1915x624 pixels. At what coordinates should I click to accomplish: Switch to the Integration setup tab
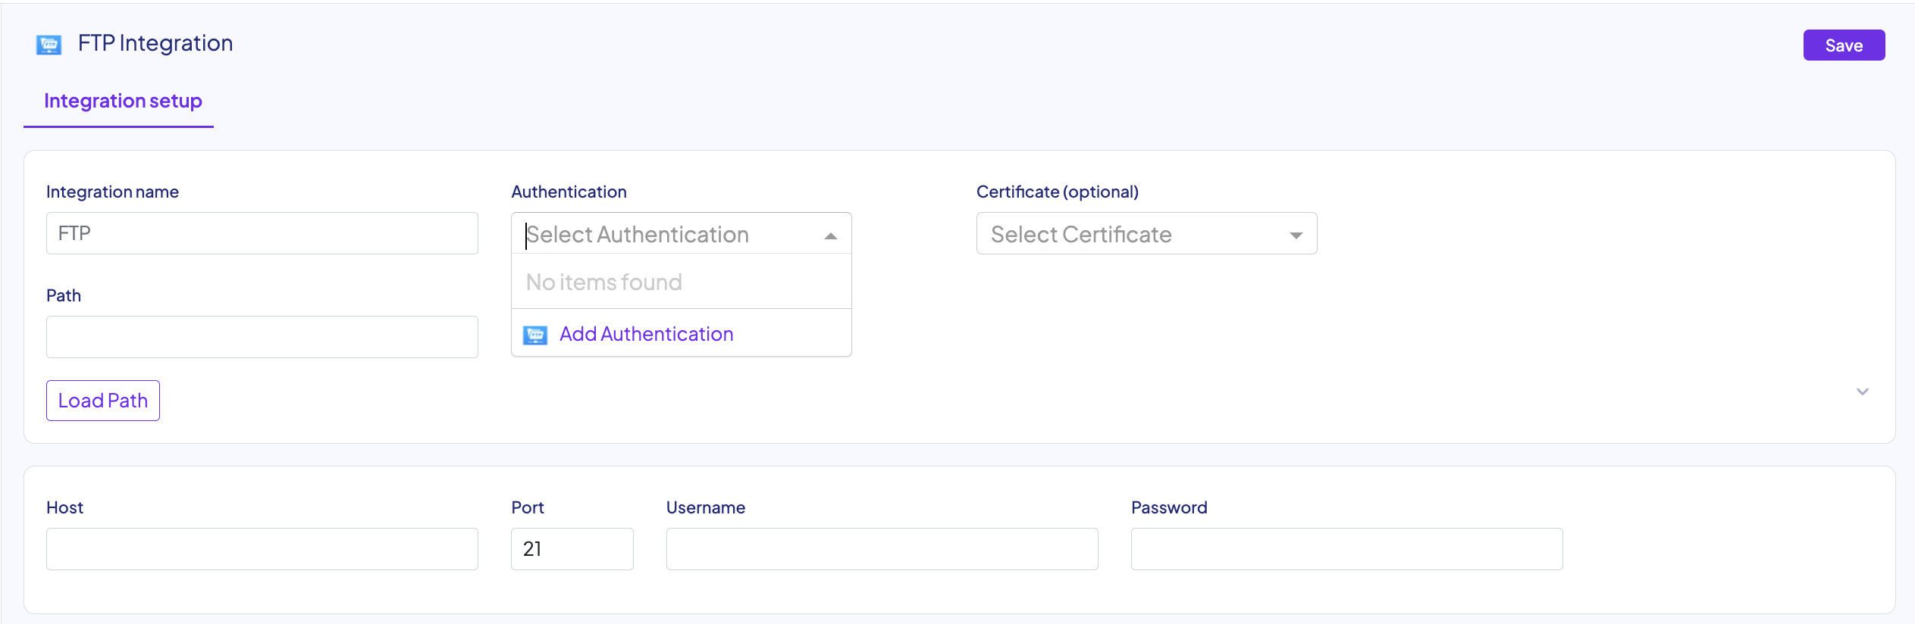click(x=123, y=101)
